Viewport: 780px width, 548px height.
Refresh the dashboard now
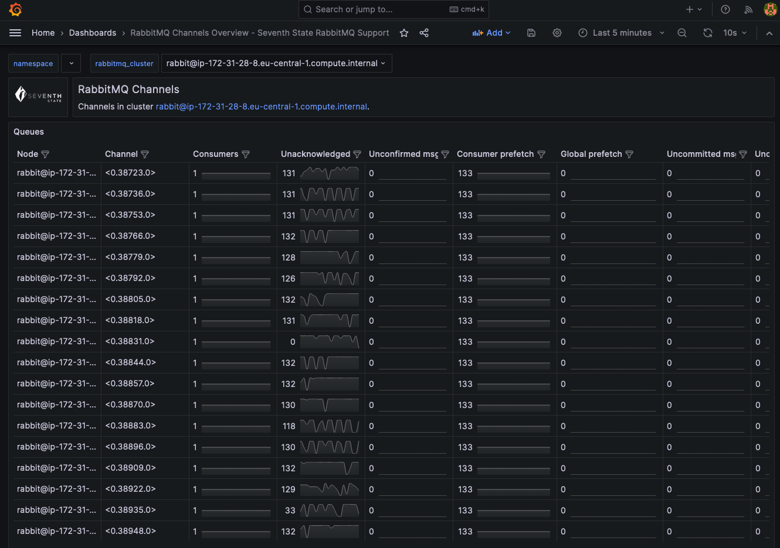708,33
